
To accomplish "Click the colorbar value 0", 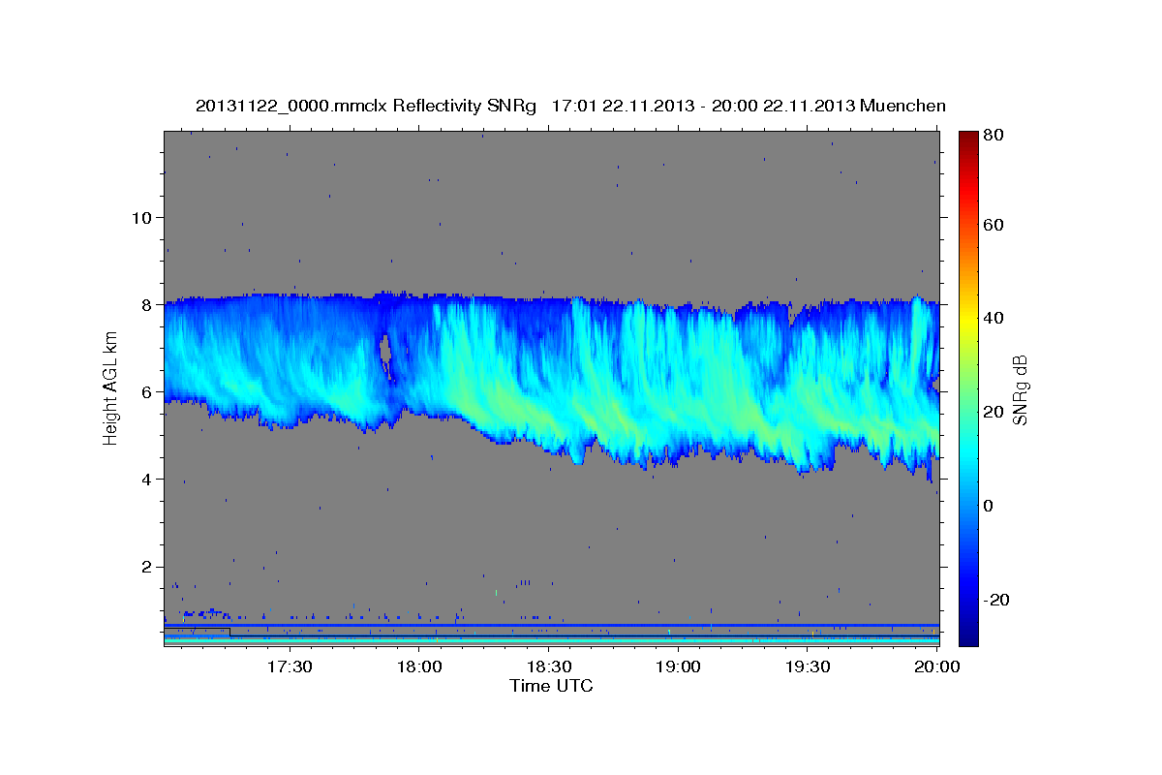I will 989,505.
